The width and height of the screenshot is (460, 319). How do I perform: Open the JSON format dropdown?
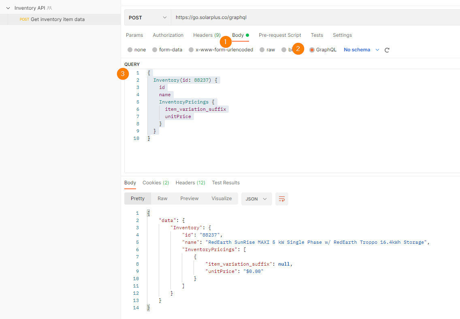pyautogui.click(x=256, y=199)
